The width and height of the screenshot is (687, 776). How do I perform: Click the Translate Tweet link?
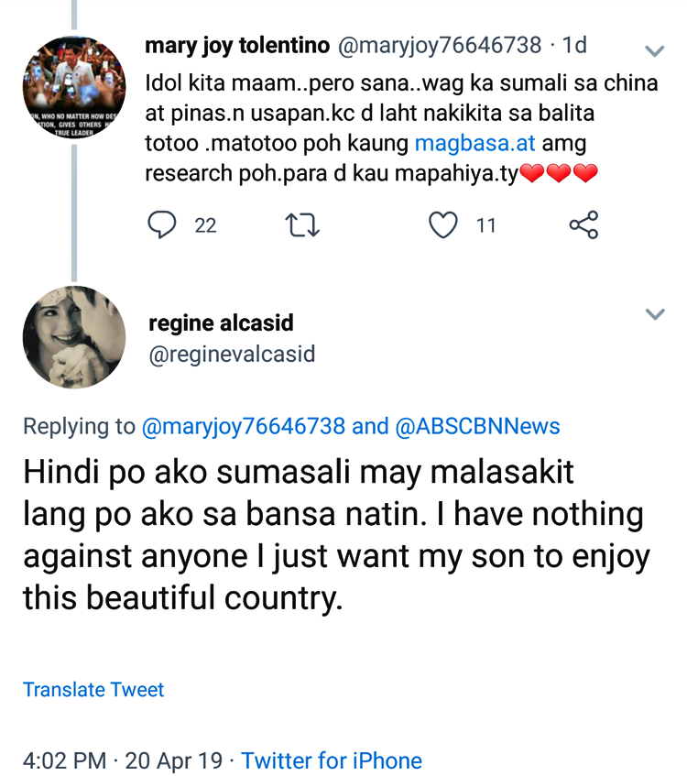[93, 690]
